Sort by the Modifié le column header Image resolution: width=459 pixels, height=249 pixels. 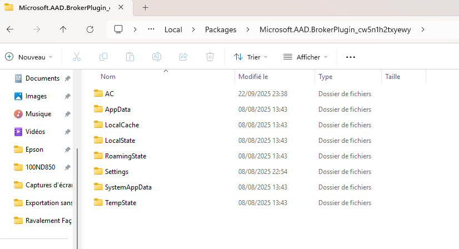tap(253, 77)
